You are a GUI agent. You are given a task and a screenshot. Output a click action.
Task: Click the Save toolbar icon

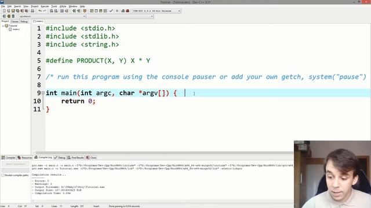click(x=13, y=11)
